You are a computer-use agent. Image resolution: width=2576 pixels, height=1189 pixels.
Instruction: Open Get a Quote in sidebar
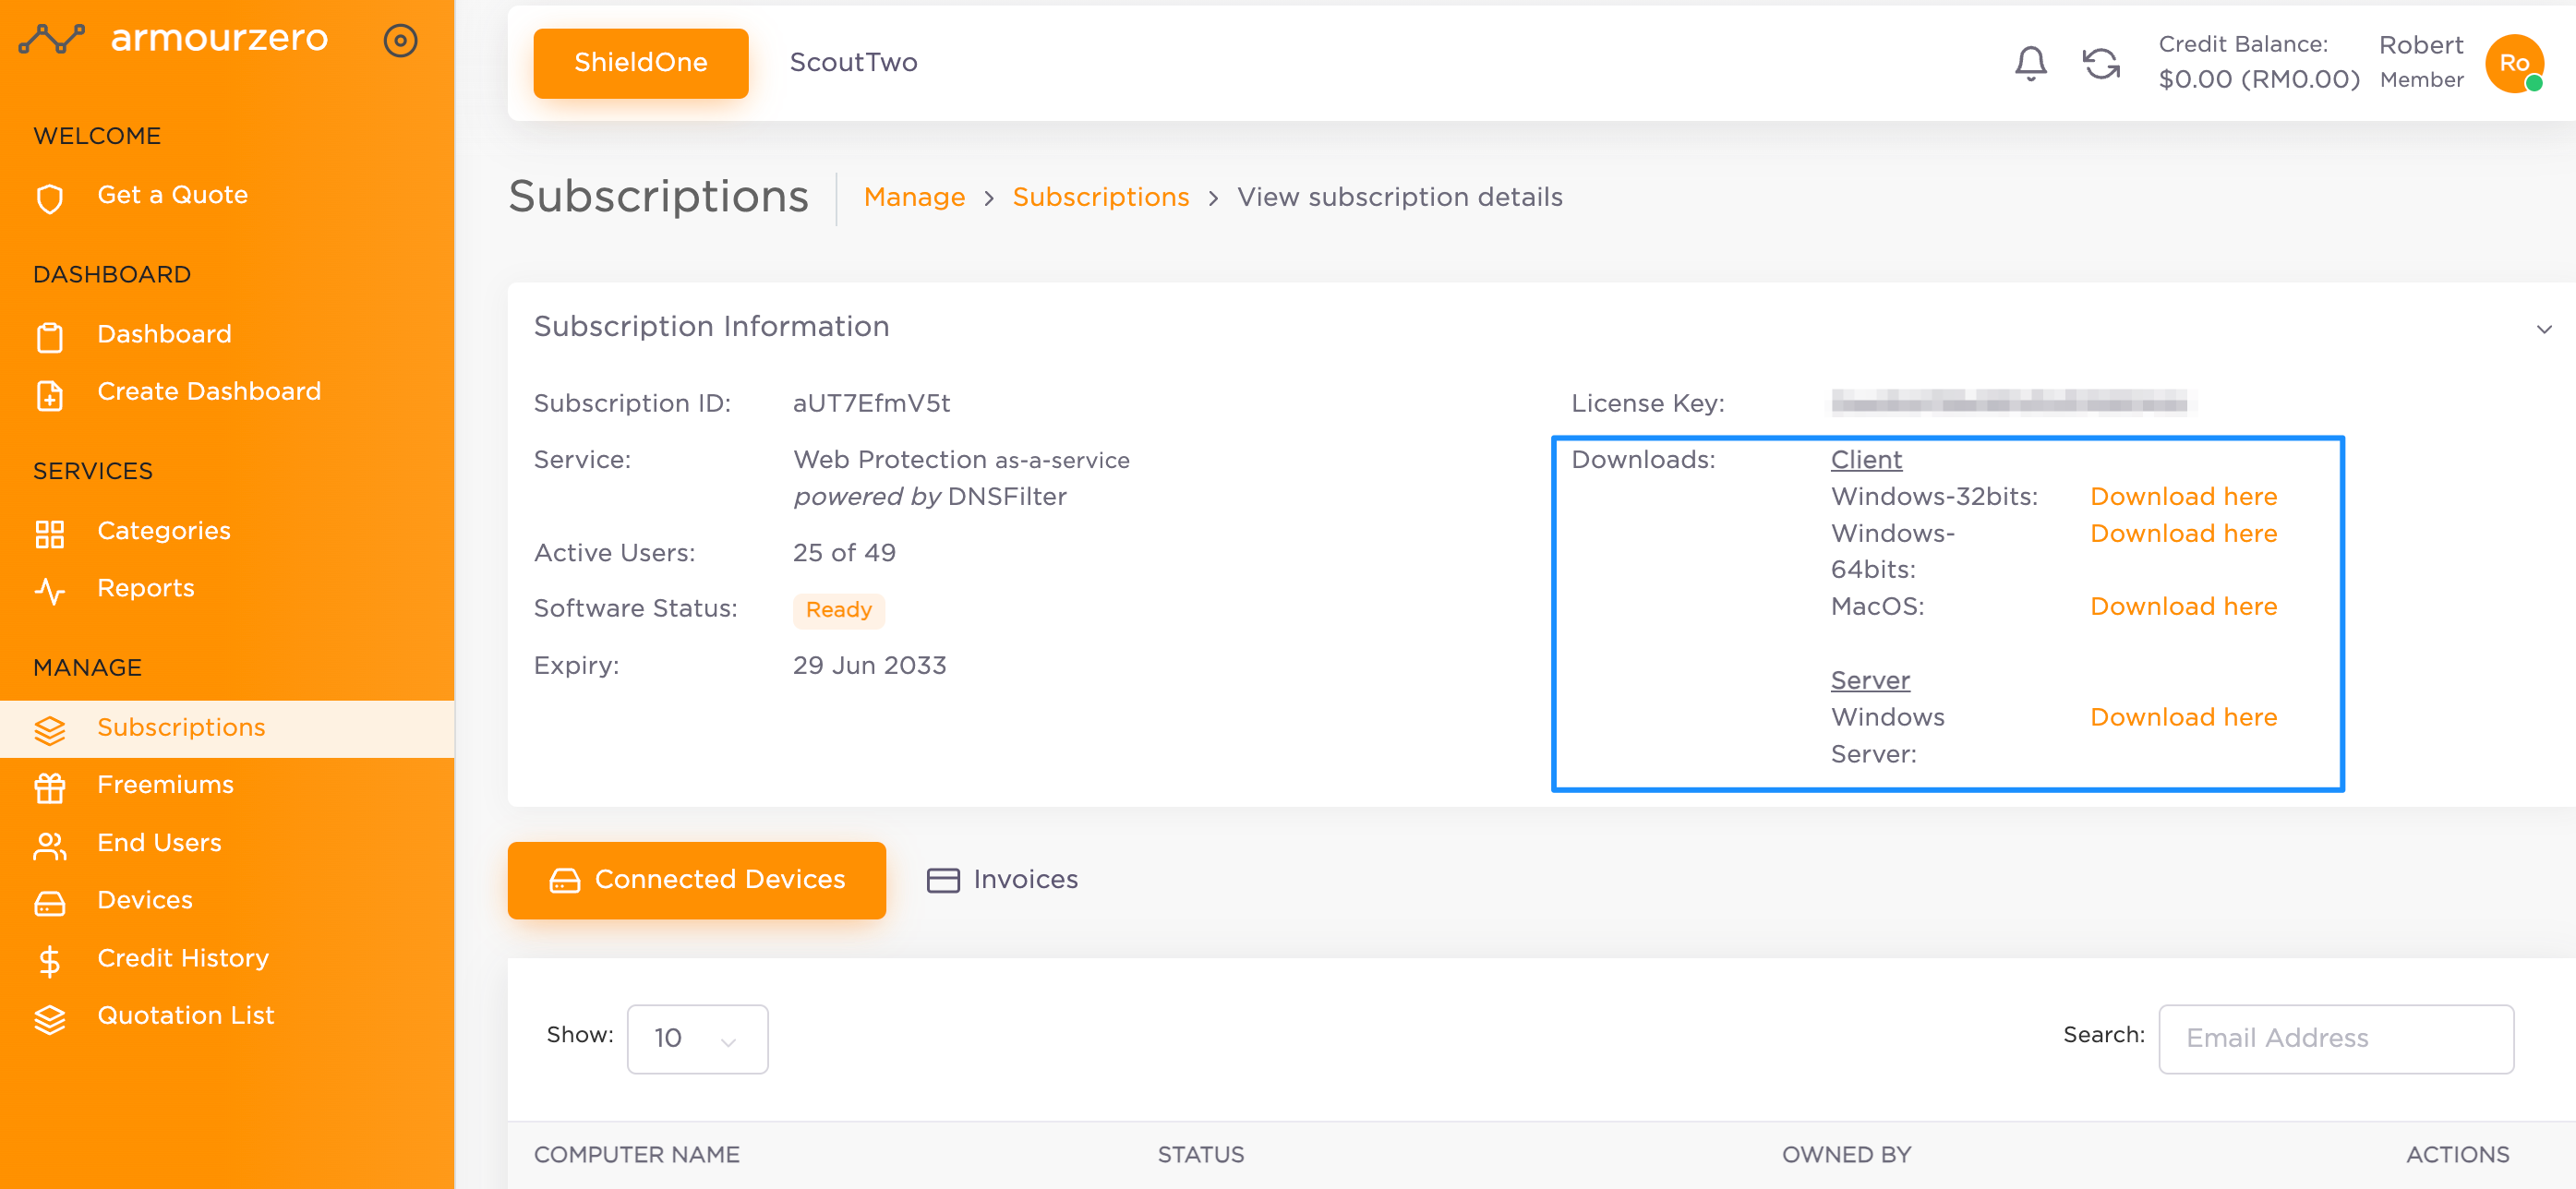point(172,195)
